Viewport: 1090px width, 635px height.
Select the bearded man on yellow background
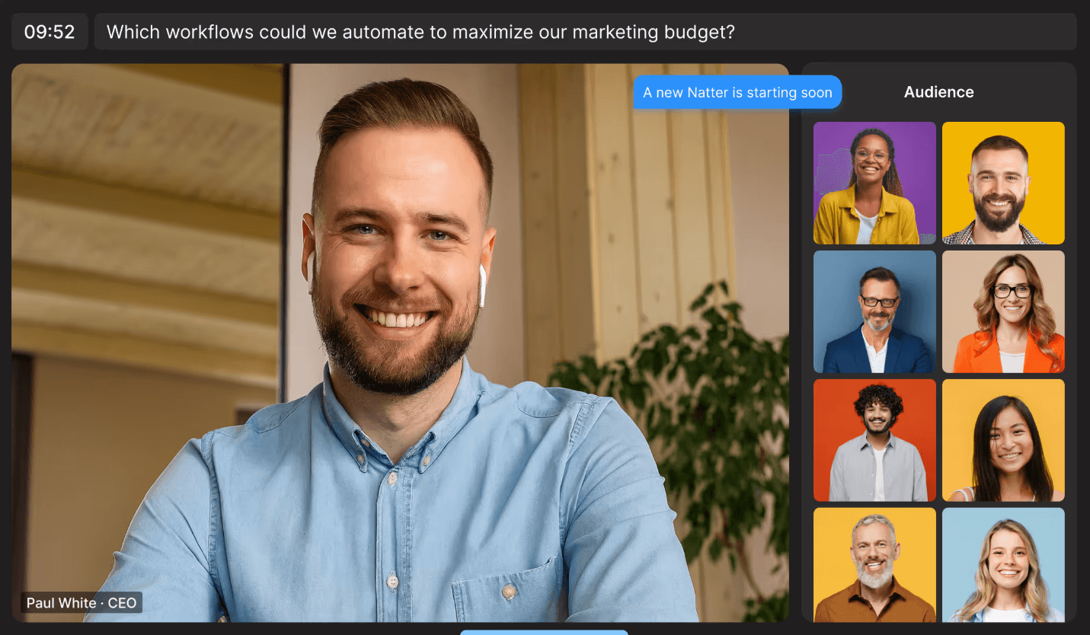point(1002,183)
